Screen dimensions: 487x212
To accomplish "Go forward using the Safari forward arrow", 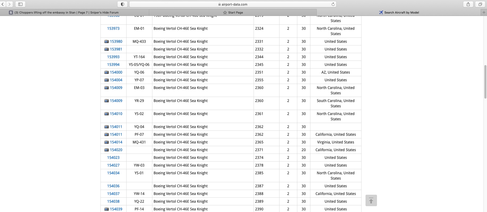I will click(x=9, y=4).
